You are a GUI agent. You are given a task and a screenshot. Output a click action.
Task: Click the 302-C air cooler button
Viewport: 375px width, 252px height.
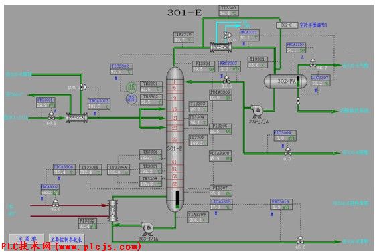(x=287, y=25)
